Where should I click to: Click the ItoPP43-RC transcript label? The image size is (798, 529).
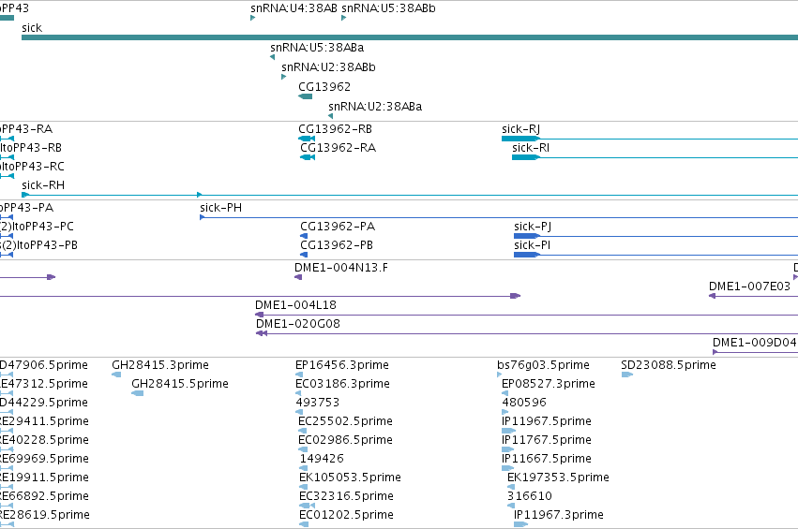pyautogui.click(x=32, y=168)
